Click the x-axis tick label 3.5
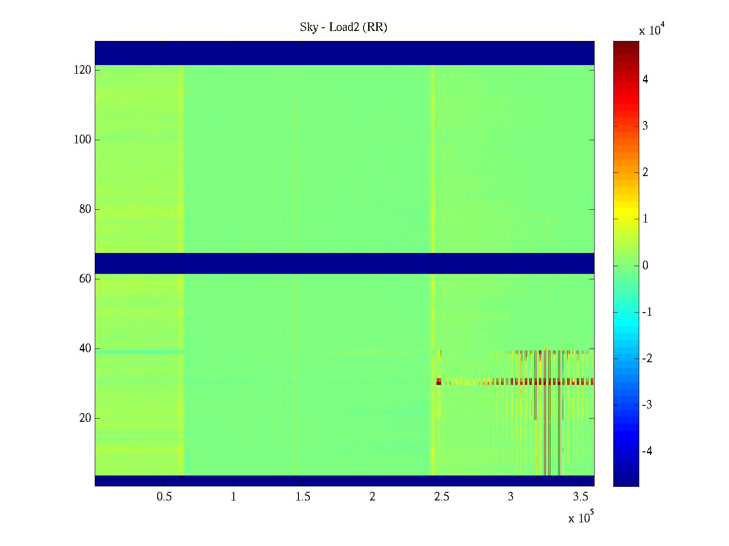This screenshot has width=729, height=546. pos(580,497)
